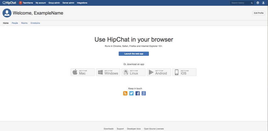Click the HipChat logo in header
Image resolution: width=268 pixels, height=131 pixels.
pos(9,3)
